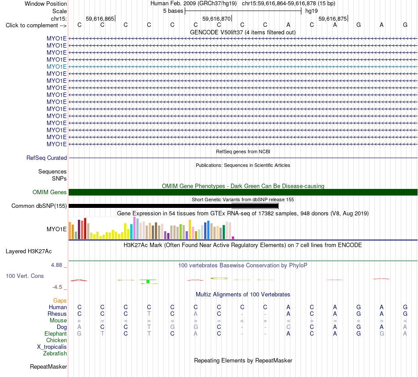Click the light-blue highlighted MYO1E transcript line
This screenshot has height=377, width=418.
pos(243,67)
